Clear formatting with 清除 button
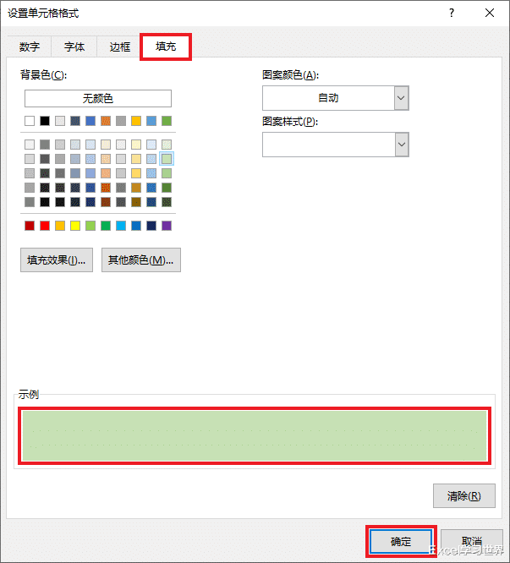510x563 pixels. click(464, 496)
